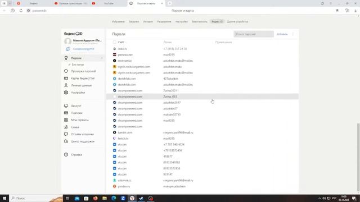Open the steampowered.com entry with login maksim32713
360x202 pixels.
tap(202, 114)
